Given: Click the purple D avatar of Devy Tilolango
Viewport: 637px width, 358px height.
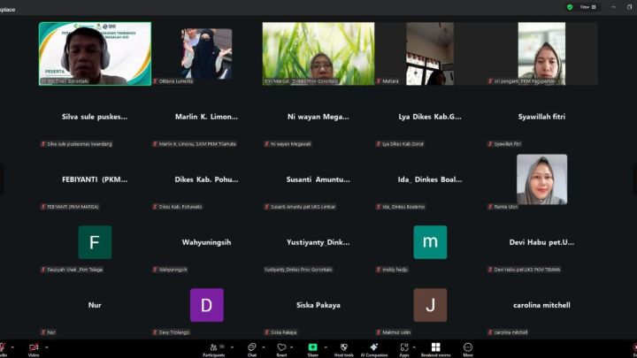Looking at the screenshot, I should click(x=207, y=305).
